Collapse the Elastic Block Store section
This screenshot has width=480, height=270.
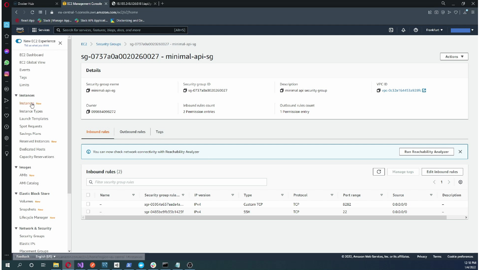16,194
